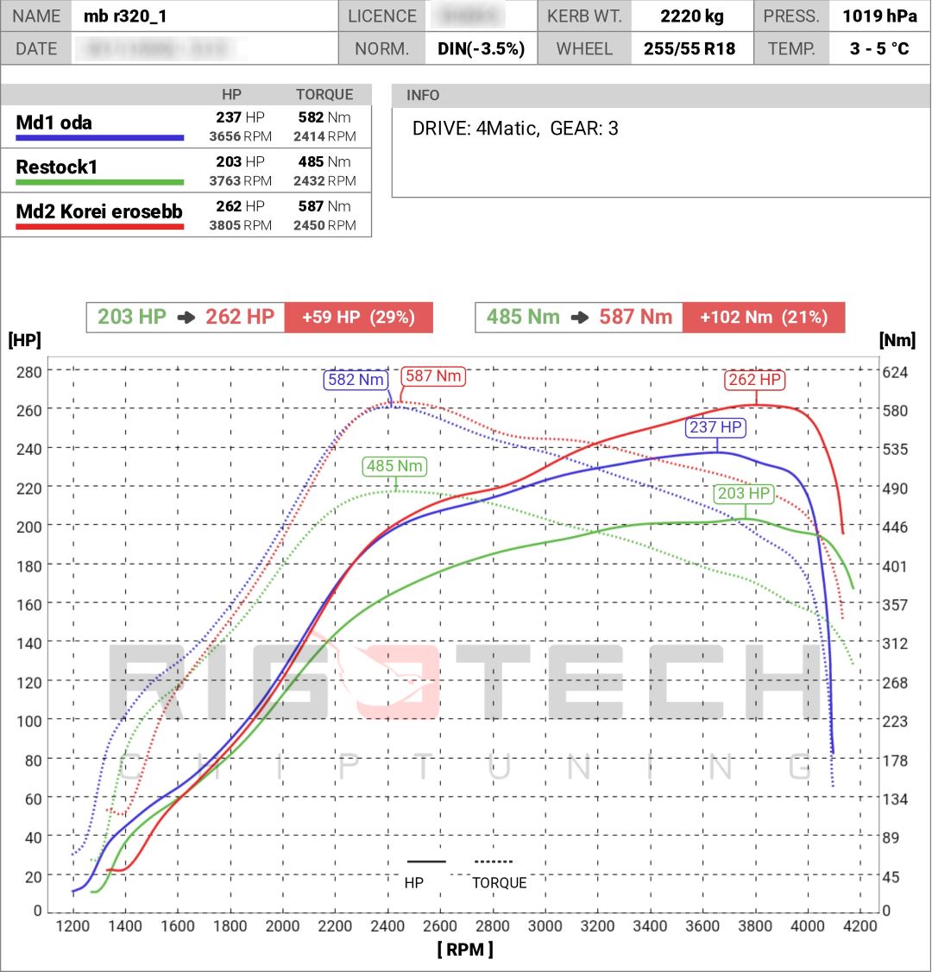Click the dotted-line TORQUE legend entry
The image size is (932, 972).
pyautogui.click(x=498, y=874)
